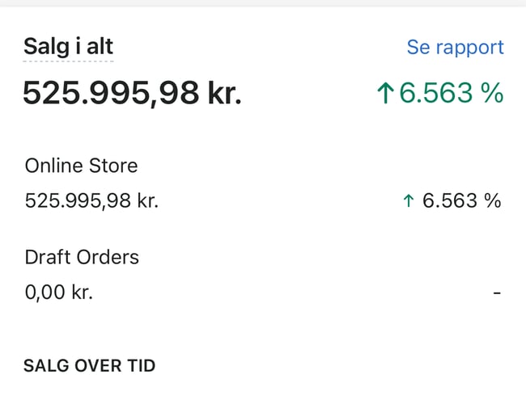
Task: Click the small 6.563 % in Online Store row
Action: [x=461, y=200]
